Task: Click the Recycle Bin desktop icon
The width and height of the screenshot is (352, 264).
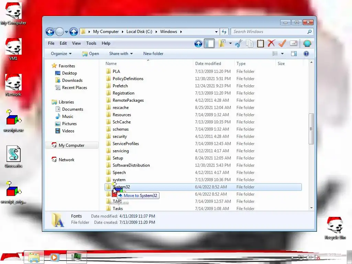Action: [335, 228]
